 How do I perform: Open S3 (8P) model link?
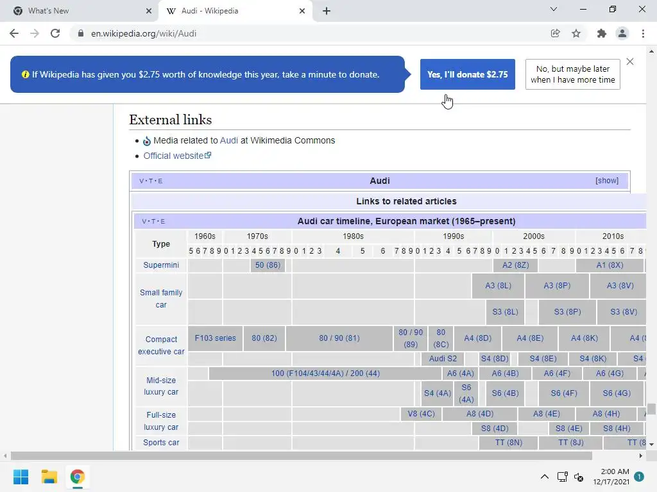click(x=567, y=312)
